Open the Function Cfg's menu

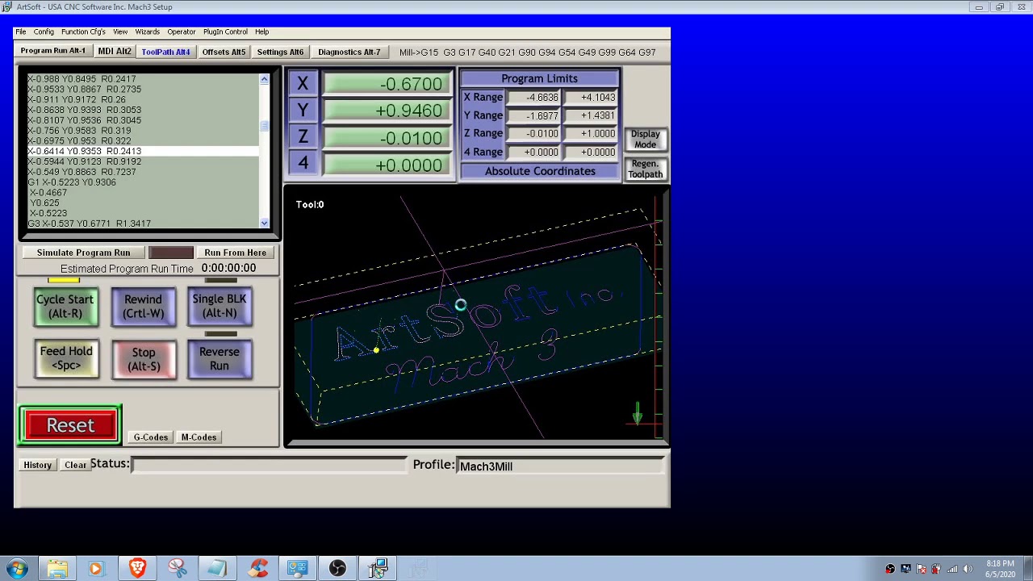click(x=83, y=31)
